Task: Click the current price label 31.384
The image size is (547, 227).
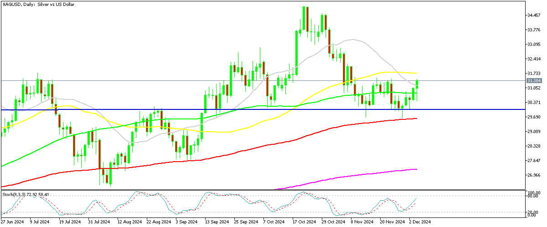Action: (x=534, y=80)
